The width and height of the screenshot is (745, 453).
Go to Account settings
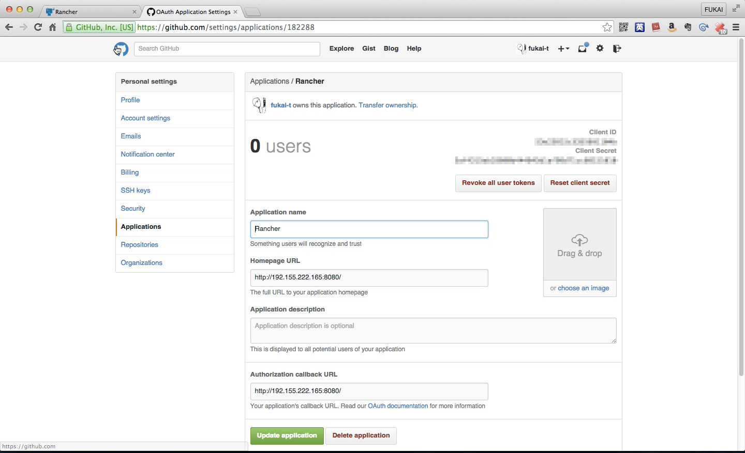click(x=175, y=118)
